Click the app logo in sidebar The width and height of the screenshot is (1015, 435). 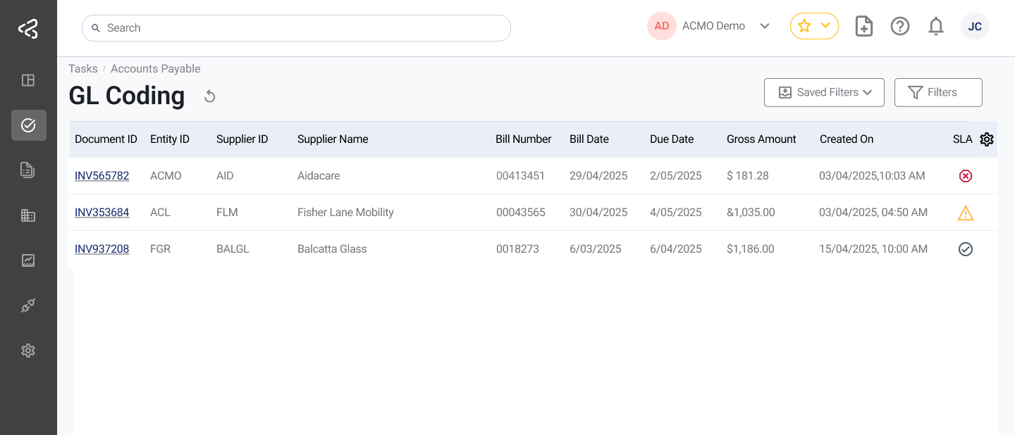tap(28, 29)
